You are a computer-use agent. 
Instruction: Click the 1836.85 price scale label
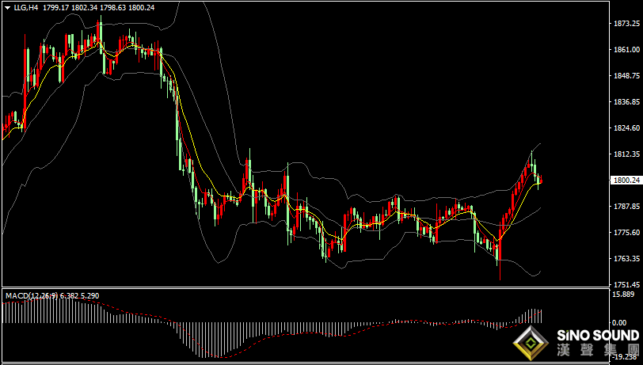pyautogui.click(x=626, y=102)
